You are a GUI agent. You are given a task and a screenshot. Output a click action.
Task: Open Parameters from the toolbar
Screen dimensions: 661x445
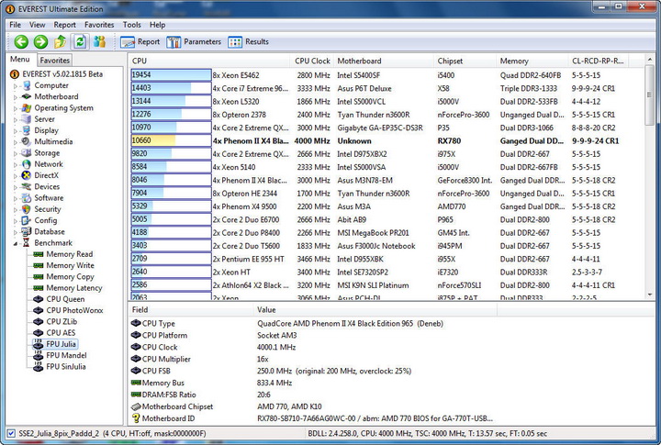coord(194,41)
